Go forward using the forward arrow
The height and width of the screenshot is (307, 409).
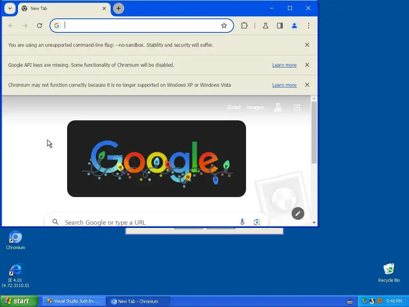(x=25, y=26)
